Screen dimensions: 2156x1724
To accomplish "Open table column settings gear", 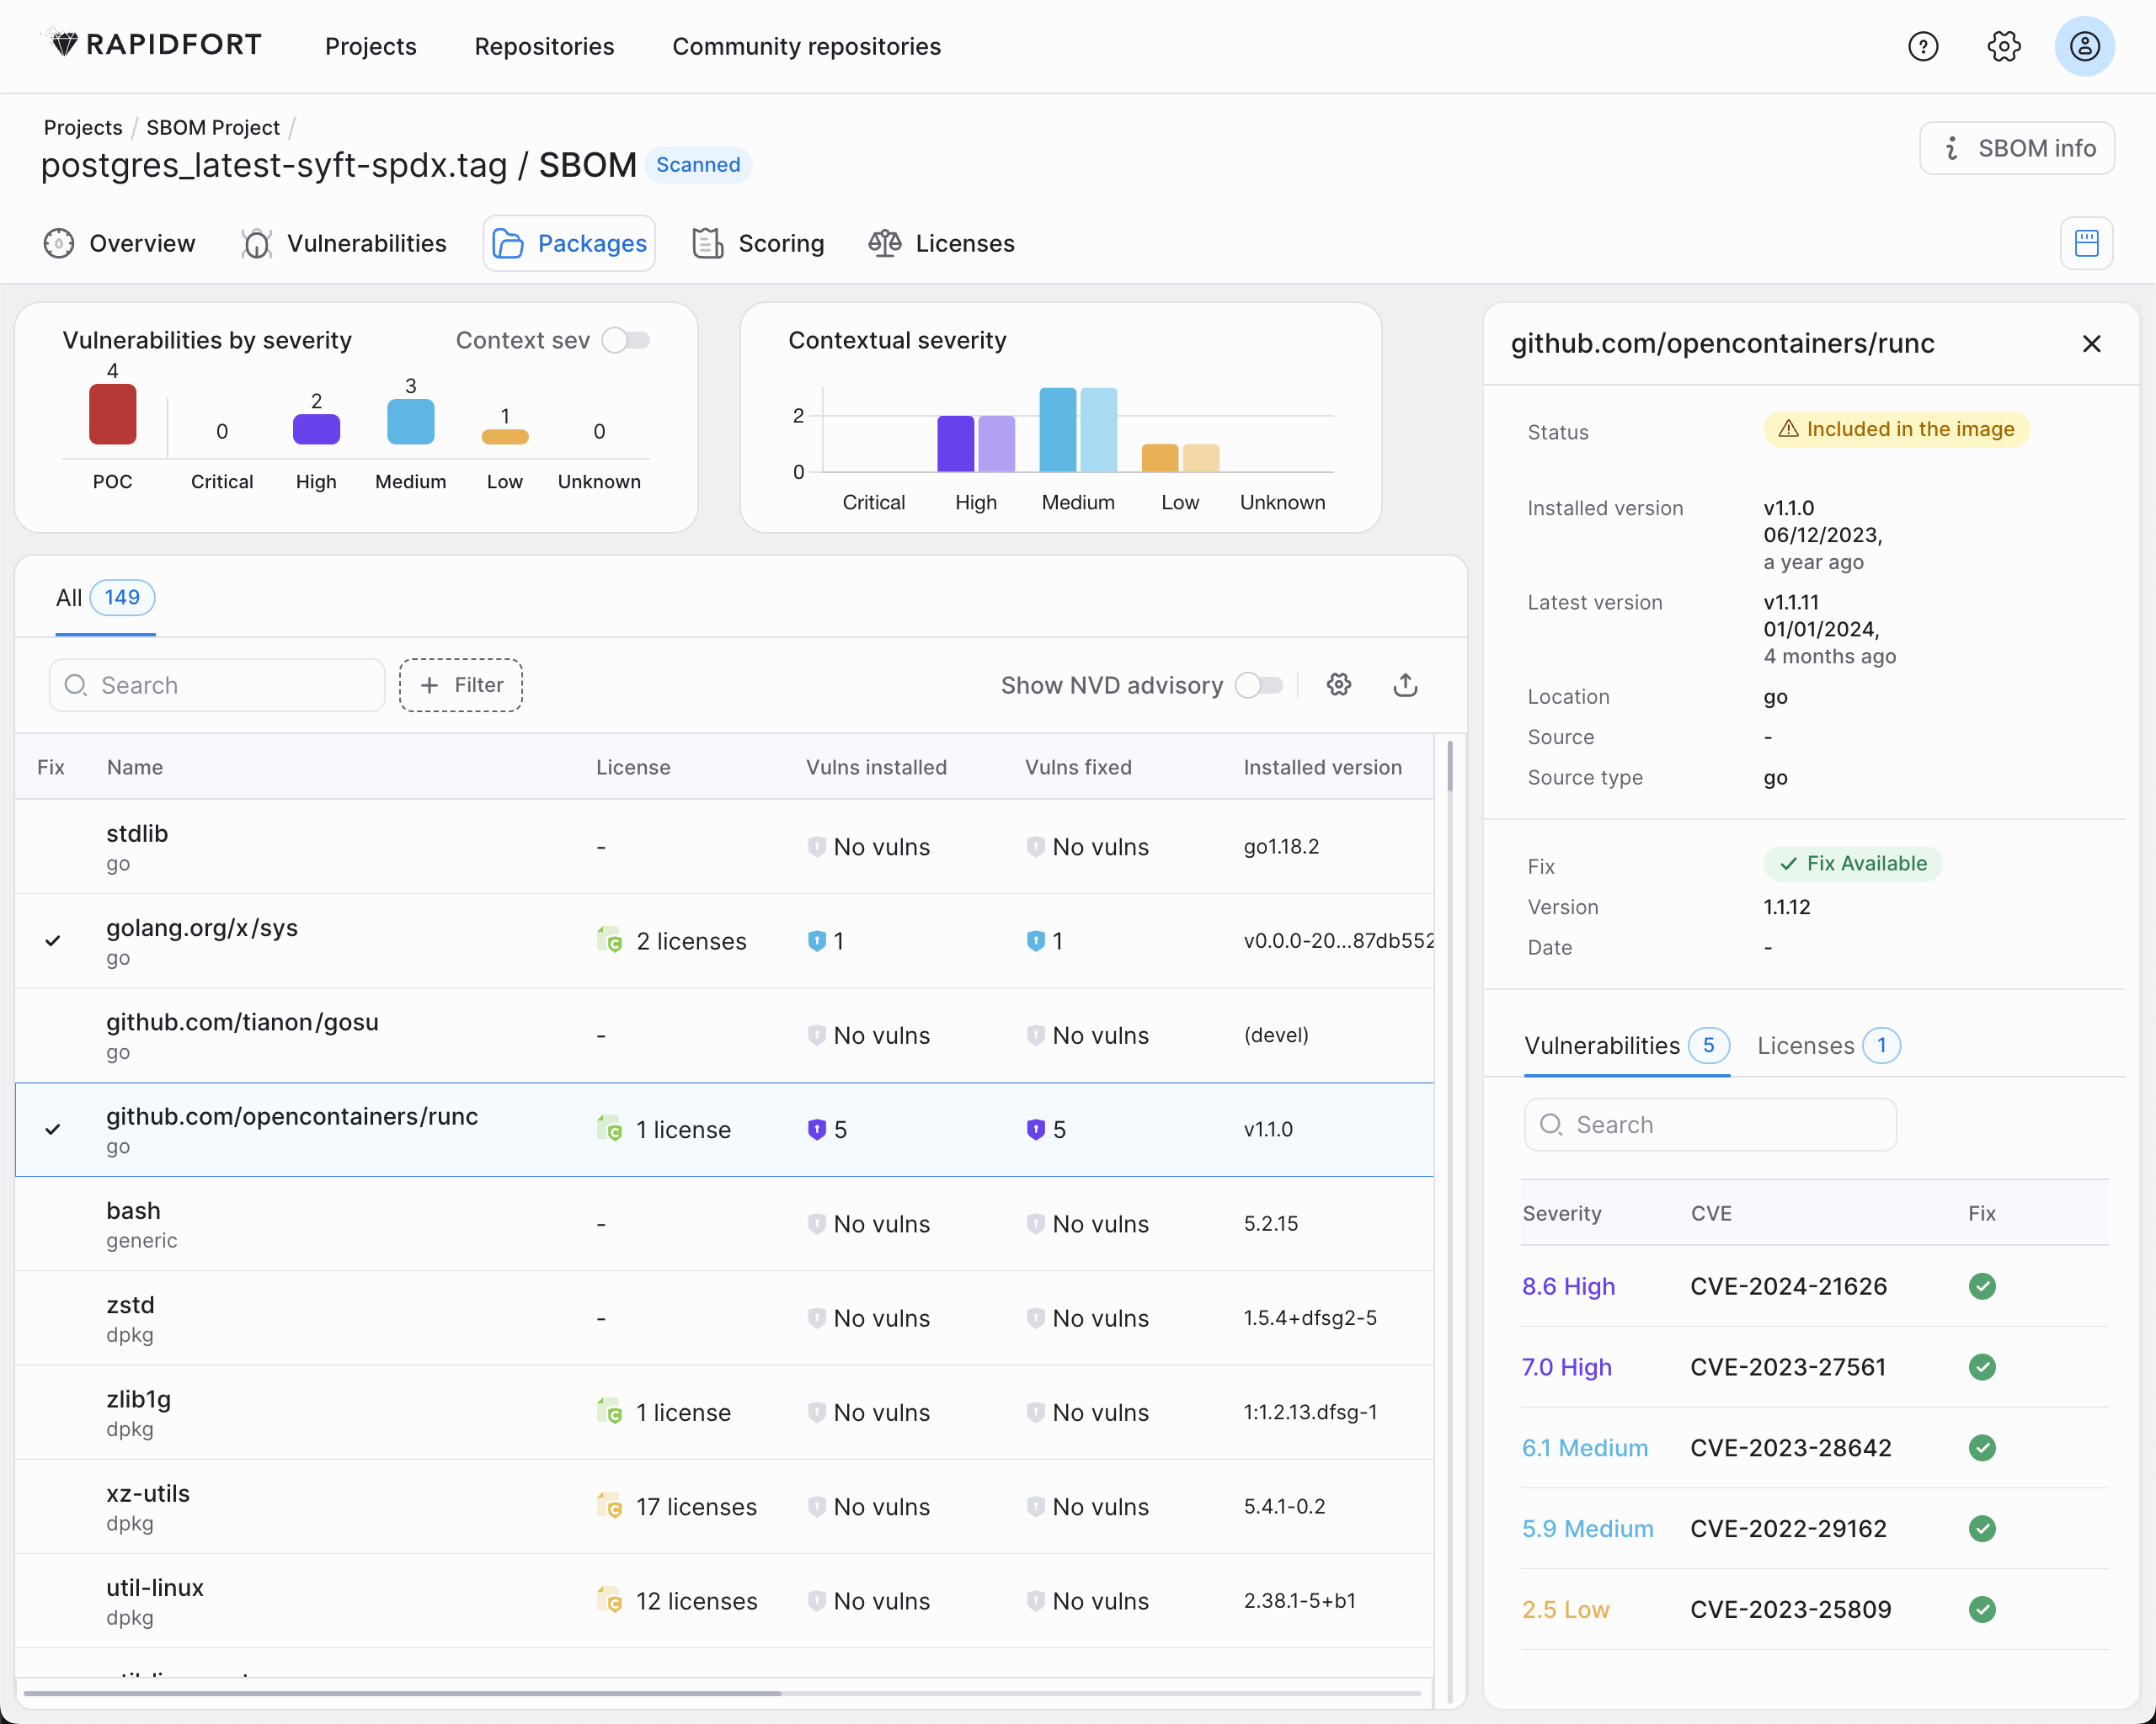I will (x=1339, y=684).
